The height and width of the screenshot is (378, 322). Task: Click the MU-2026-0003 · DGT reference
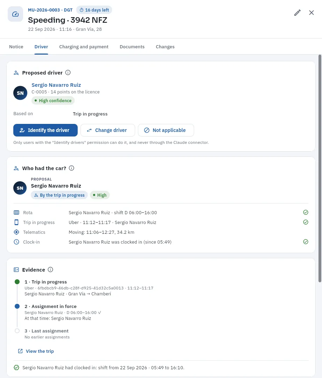(x=50, y=10)
